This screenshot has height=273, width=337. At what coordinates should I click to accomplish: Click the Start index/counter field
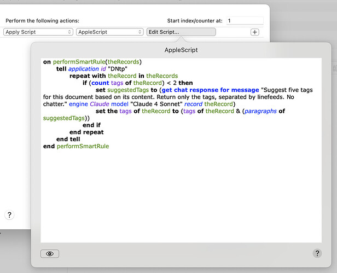244,21
